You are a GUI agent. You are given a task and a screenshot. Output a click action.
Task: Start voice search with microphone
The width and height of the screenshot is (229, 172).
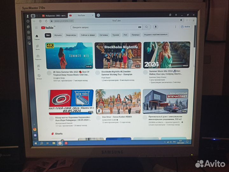pyautogui.click(x=156, y=27)
